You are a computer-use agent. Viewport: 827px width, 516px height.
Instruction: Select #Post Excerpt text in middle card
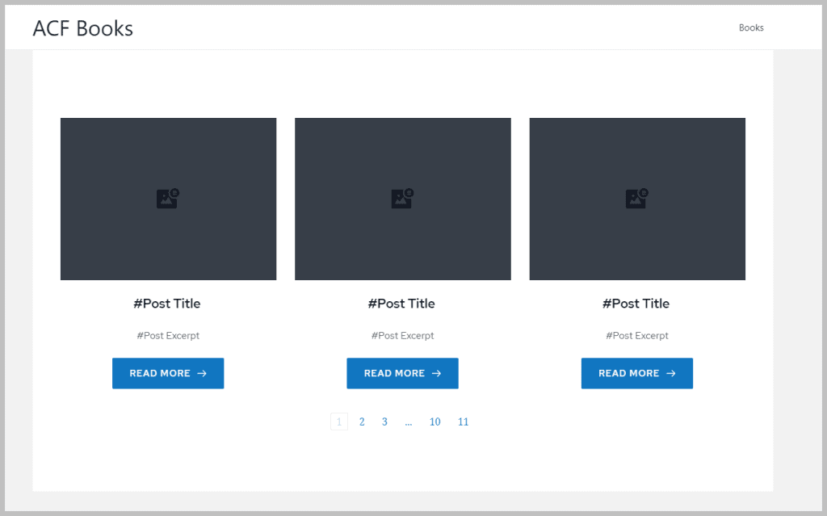pos(402,336)
